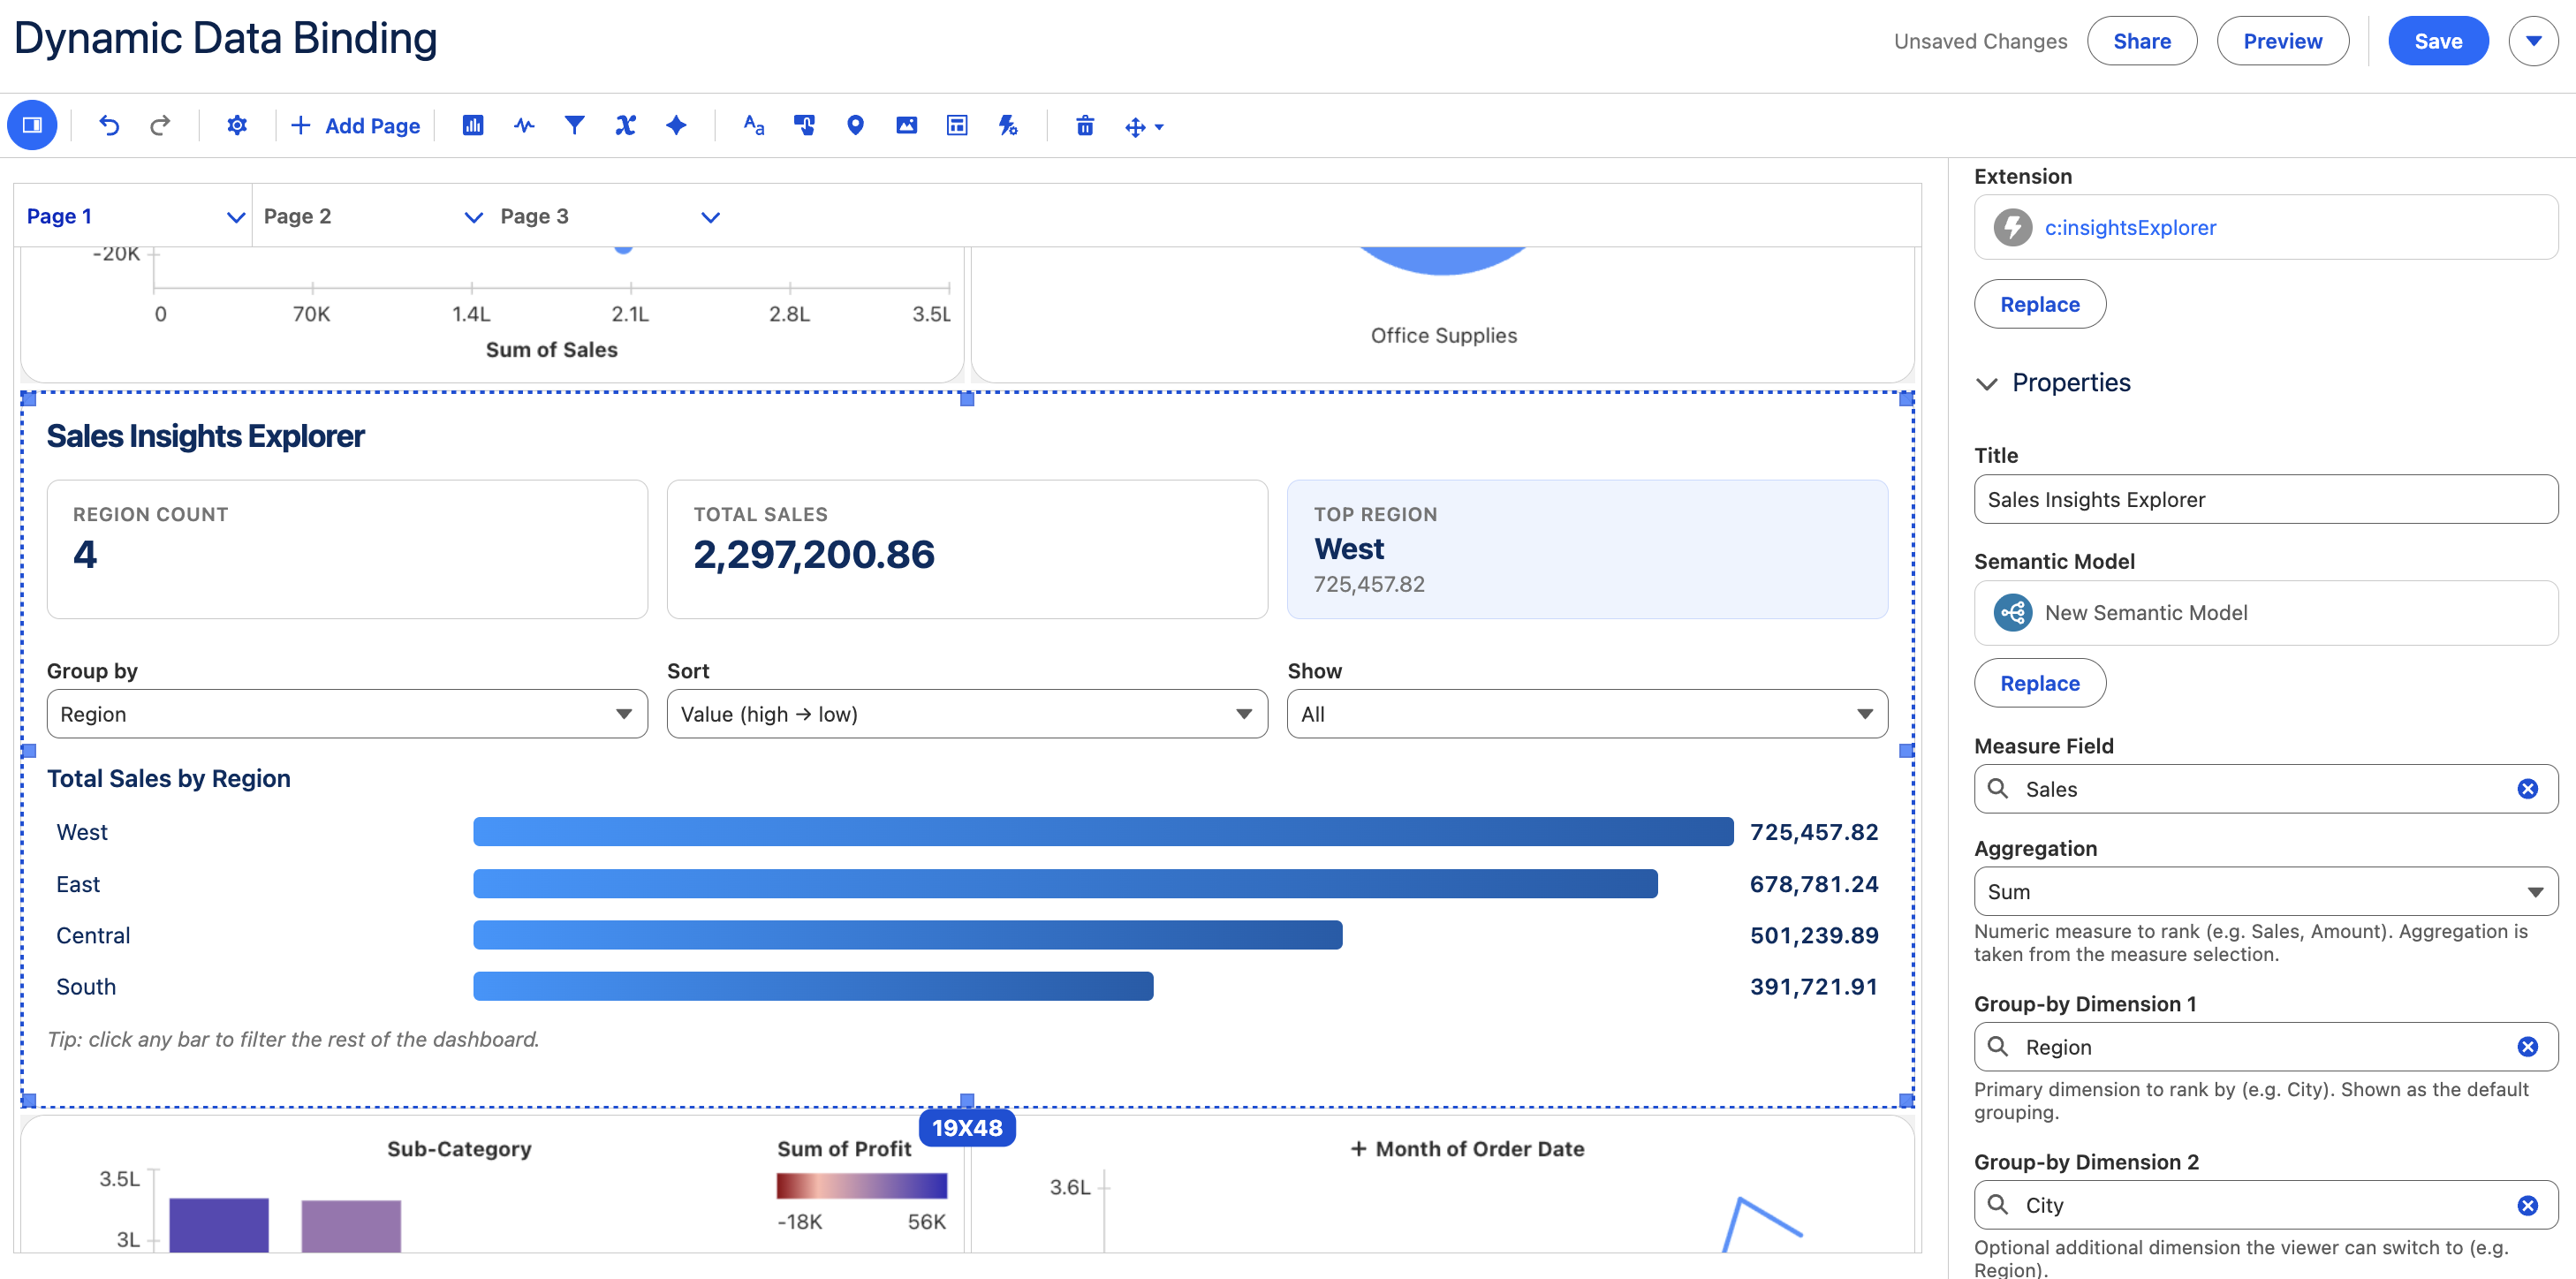Open the Group by Region dropdown
Viewport: 2576px width, 1279px height.
pyautogui.click(x=347, y=714)
